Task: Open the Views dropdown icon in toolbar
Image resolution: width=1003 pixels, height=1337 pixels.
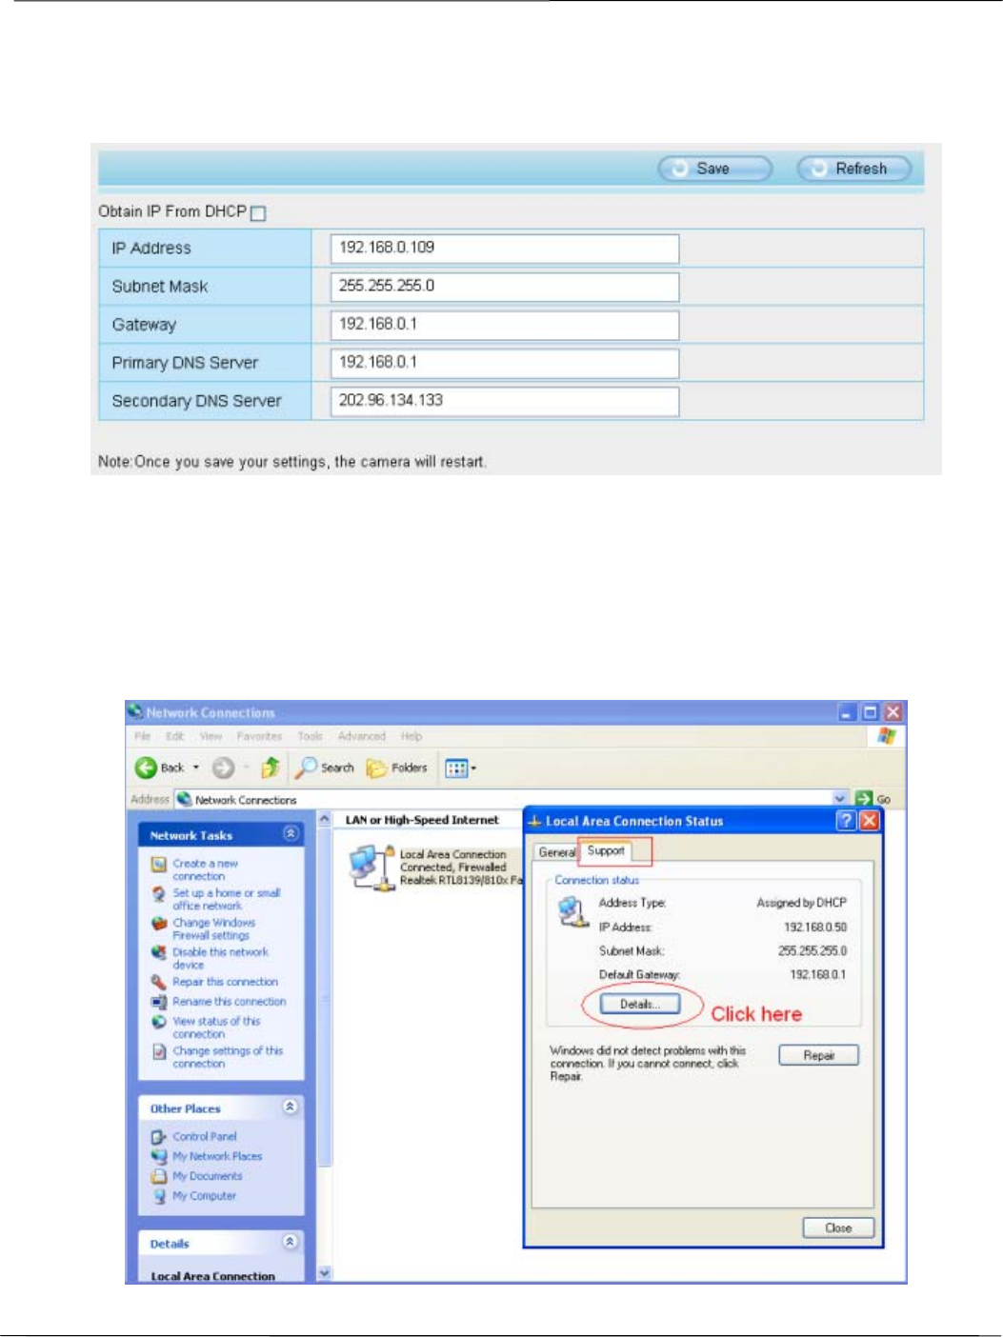Action: (x=461, y=768)
